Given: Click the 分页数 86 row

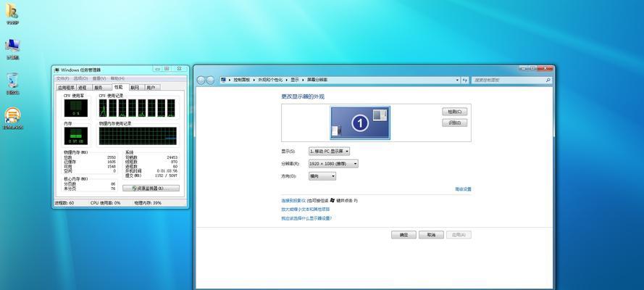Looking at the screenshot, I should pos(90,184).
